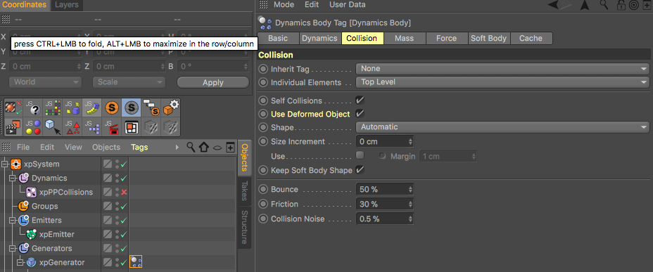Click the light blue cube with cursor icon
This screenshot has height=272, width=653.
53,127
